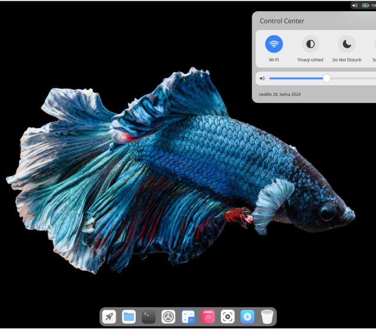Open the rocket Launcher in the dock
Image resolution: width=376 pixels, height=329 pixels.
coord(109,317)
